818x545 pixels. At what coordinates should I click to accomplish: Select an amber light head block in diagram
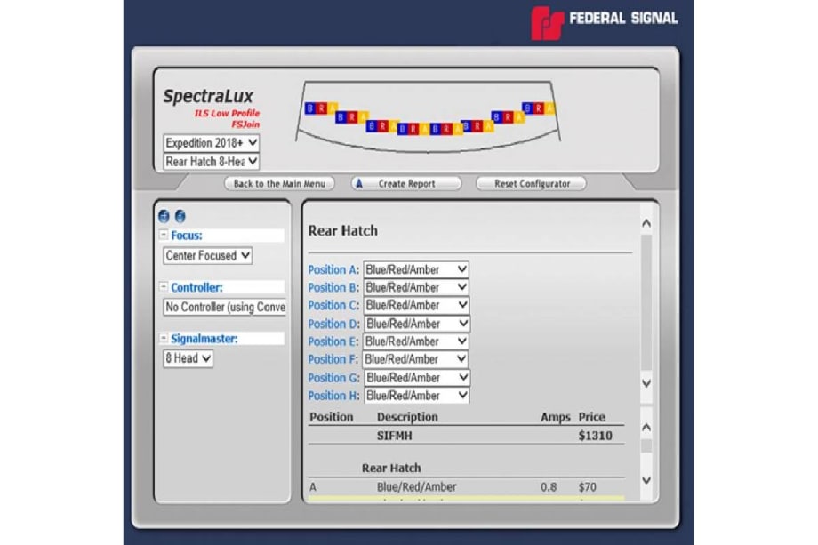click(x=331, y=108)
